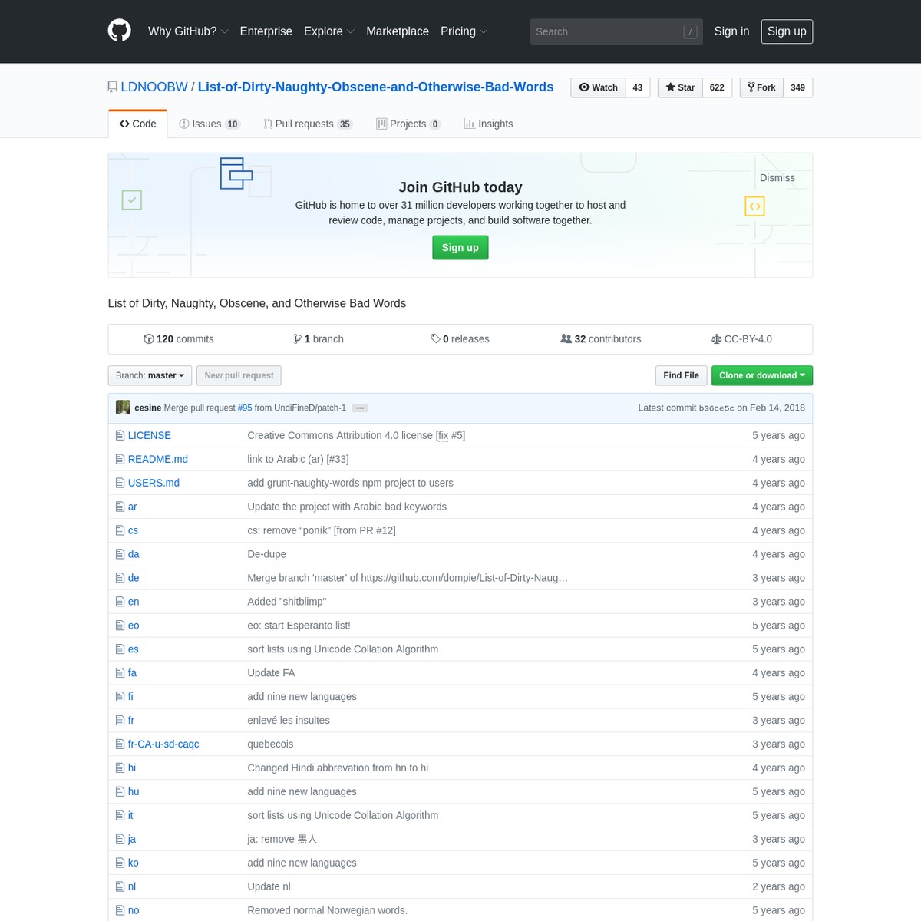Screen dimensions: 921x921
Task: Expand the Explore navigation menu
Action: click(x=328, y=31)
